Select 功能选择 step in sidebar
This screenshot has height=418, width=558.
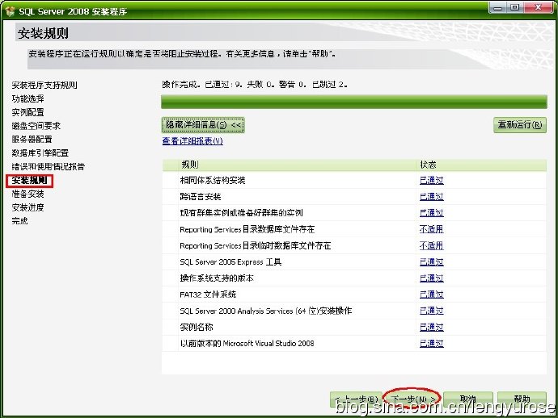[27, 98]
